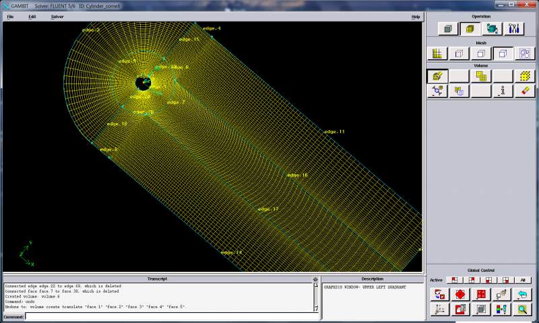Activate the upper left quadrant toggle
539x323 pixels.
[455, 280]
